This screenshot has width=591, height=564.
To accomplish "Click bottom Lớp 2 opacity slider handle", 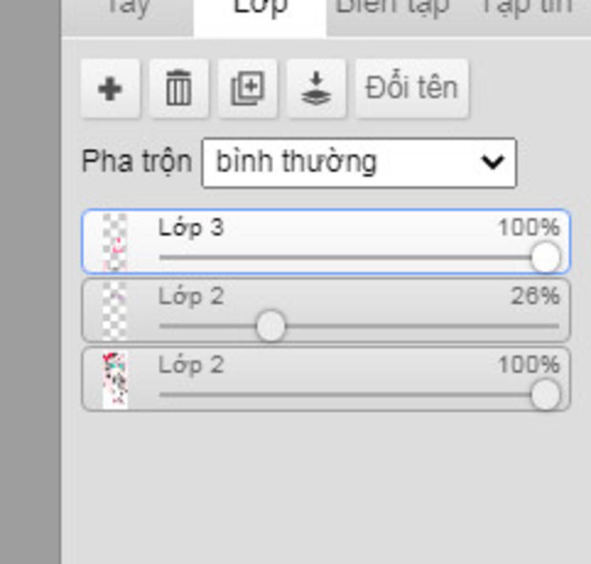I will (x=545, y=395).
